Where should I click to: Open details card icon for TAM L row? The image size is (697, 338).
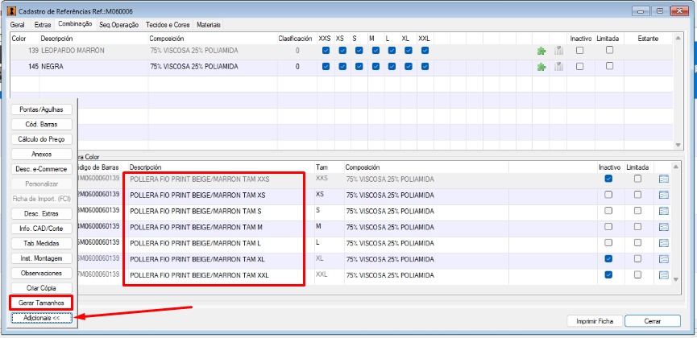point(664,243)
